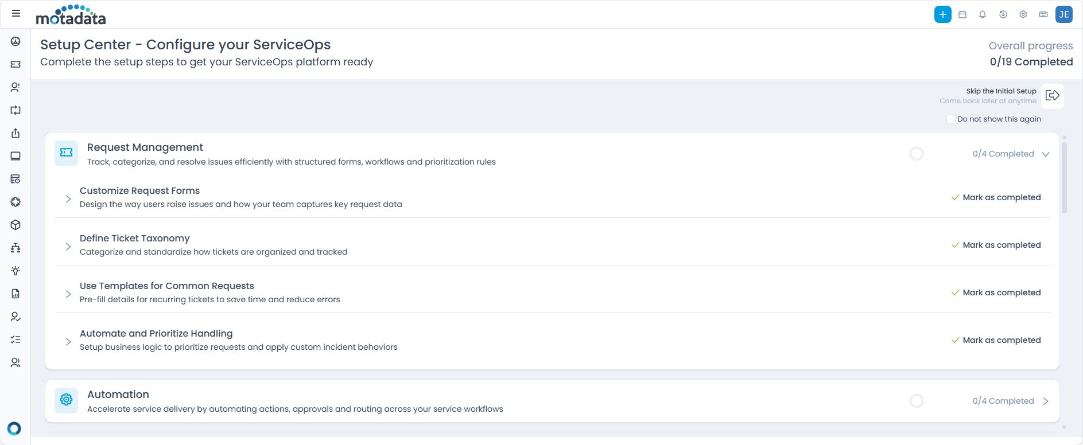
Task: Open the cube icon in sidebar
Action: pos(15,225)
